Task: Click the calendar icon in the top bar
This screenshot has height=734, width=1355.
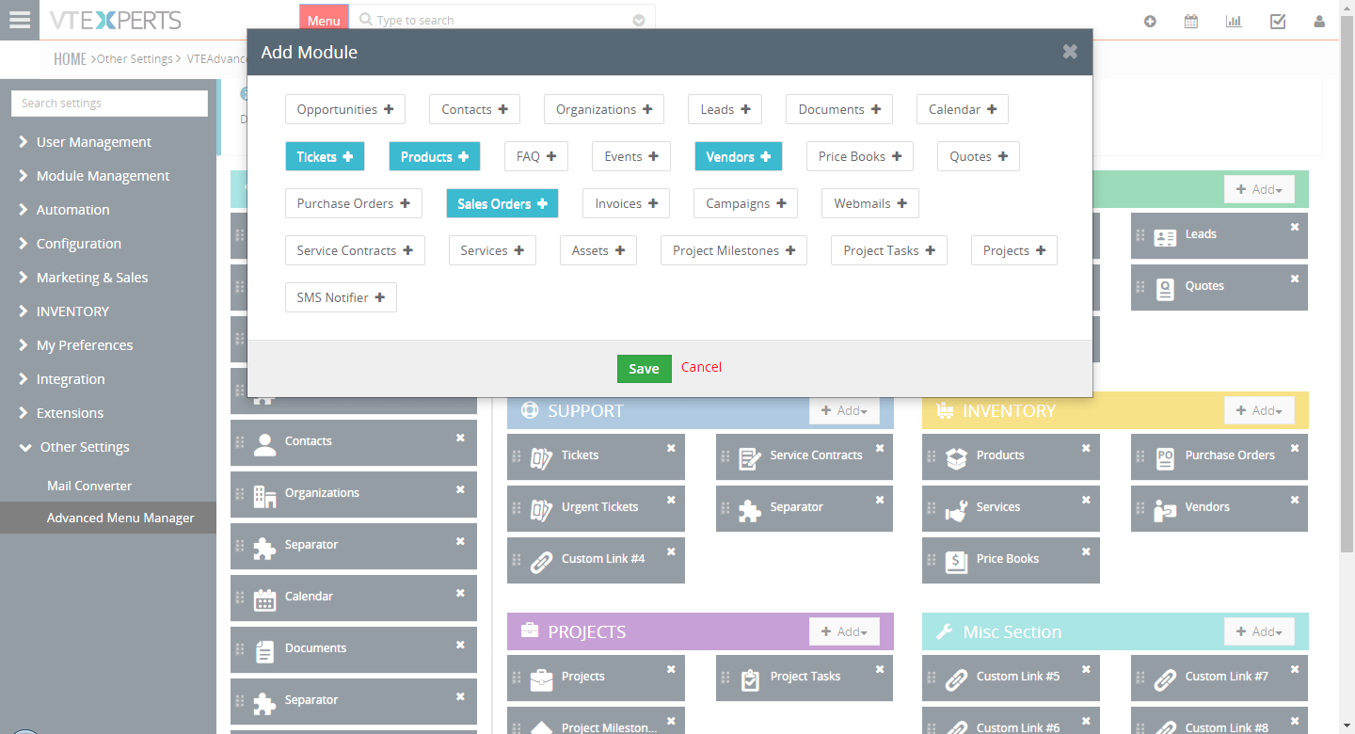Action: 1191,20
